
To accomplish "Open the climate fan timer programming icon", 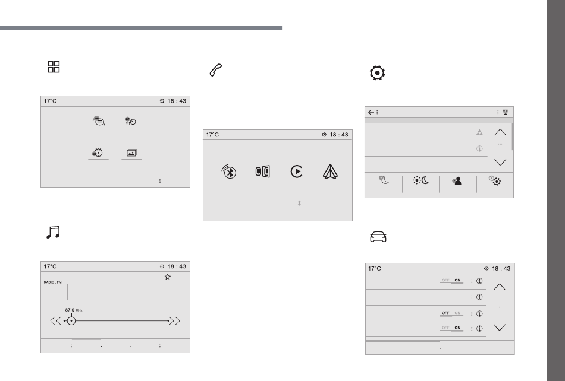I will (130, 121).
